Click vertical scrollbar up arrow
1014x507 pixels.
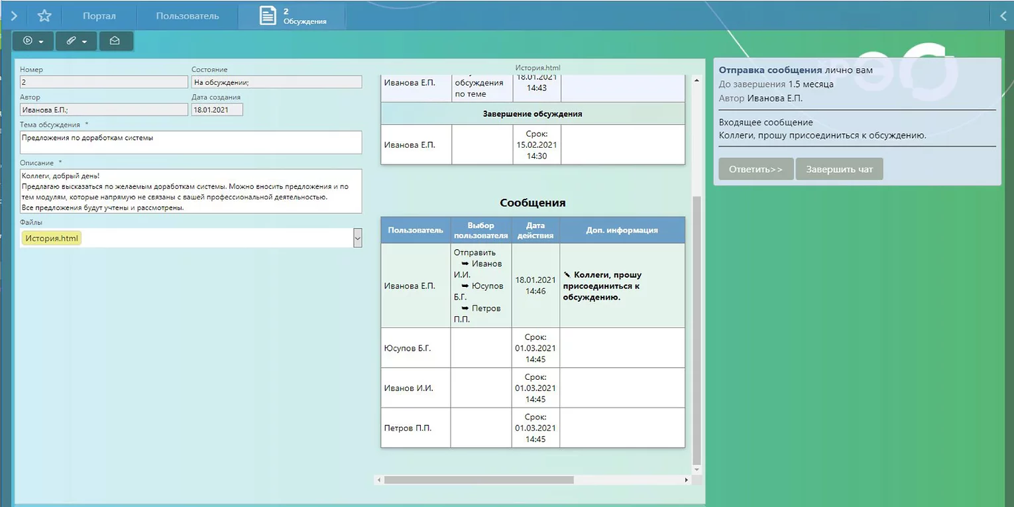pyautogui.click(x=696, y=81)
